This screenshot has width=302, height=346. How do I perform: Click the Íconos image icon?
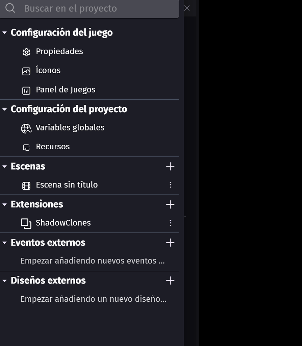pos(26,71)
